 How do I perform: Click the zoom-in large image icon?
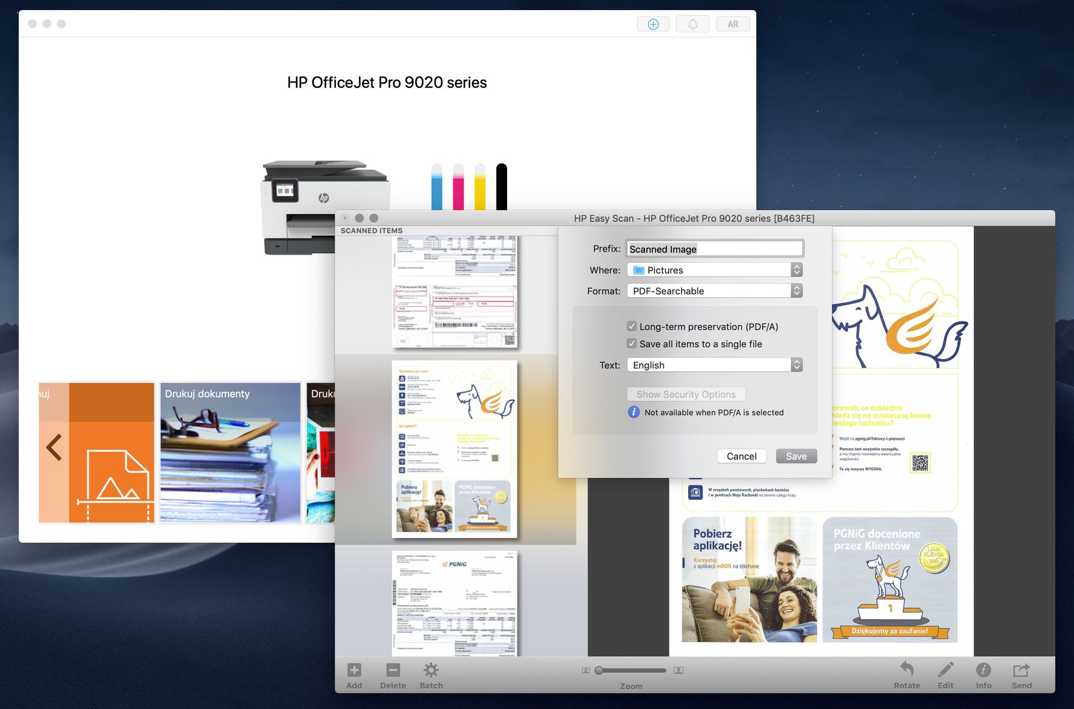tap(679, 670)
